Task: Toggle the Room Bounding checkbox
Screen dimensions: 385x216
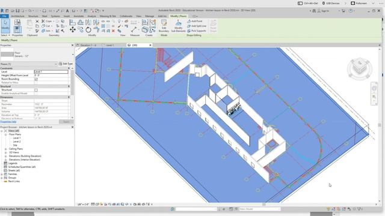Action: (36, 79)
